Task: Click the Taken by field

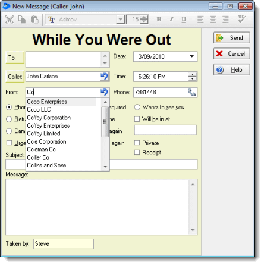Action: point(64,243)
